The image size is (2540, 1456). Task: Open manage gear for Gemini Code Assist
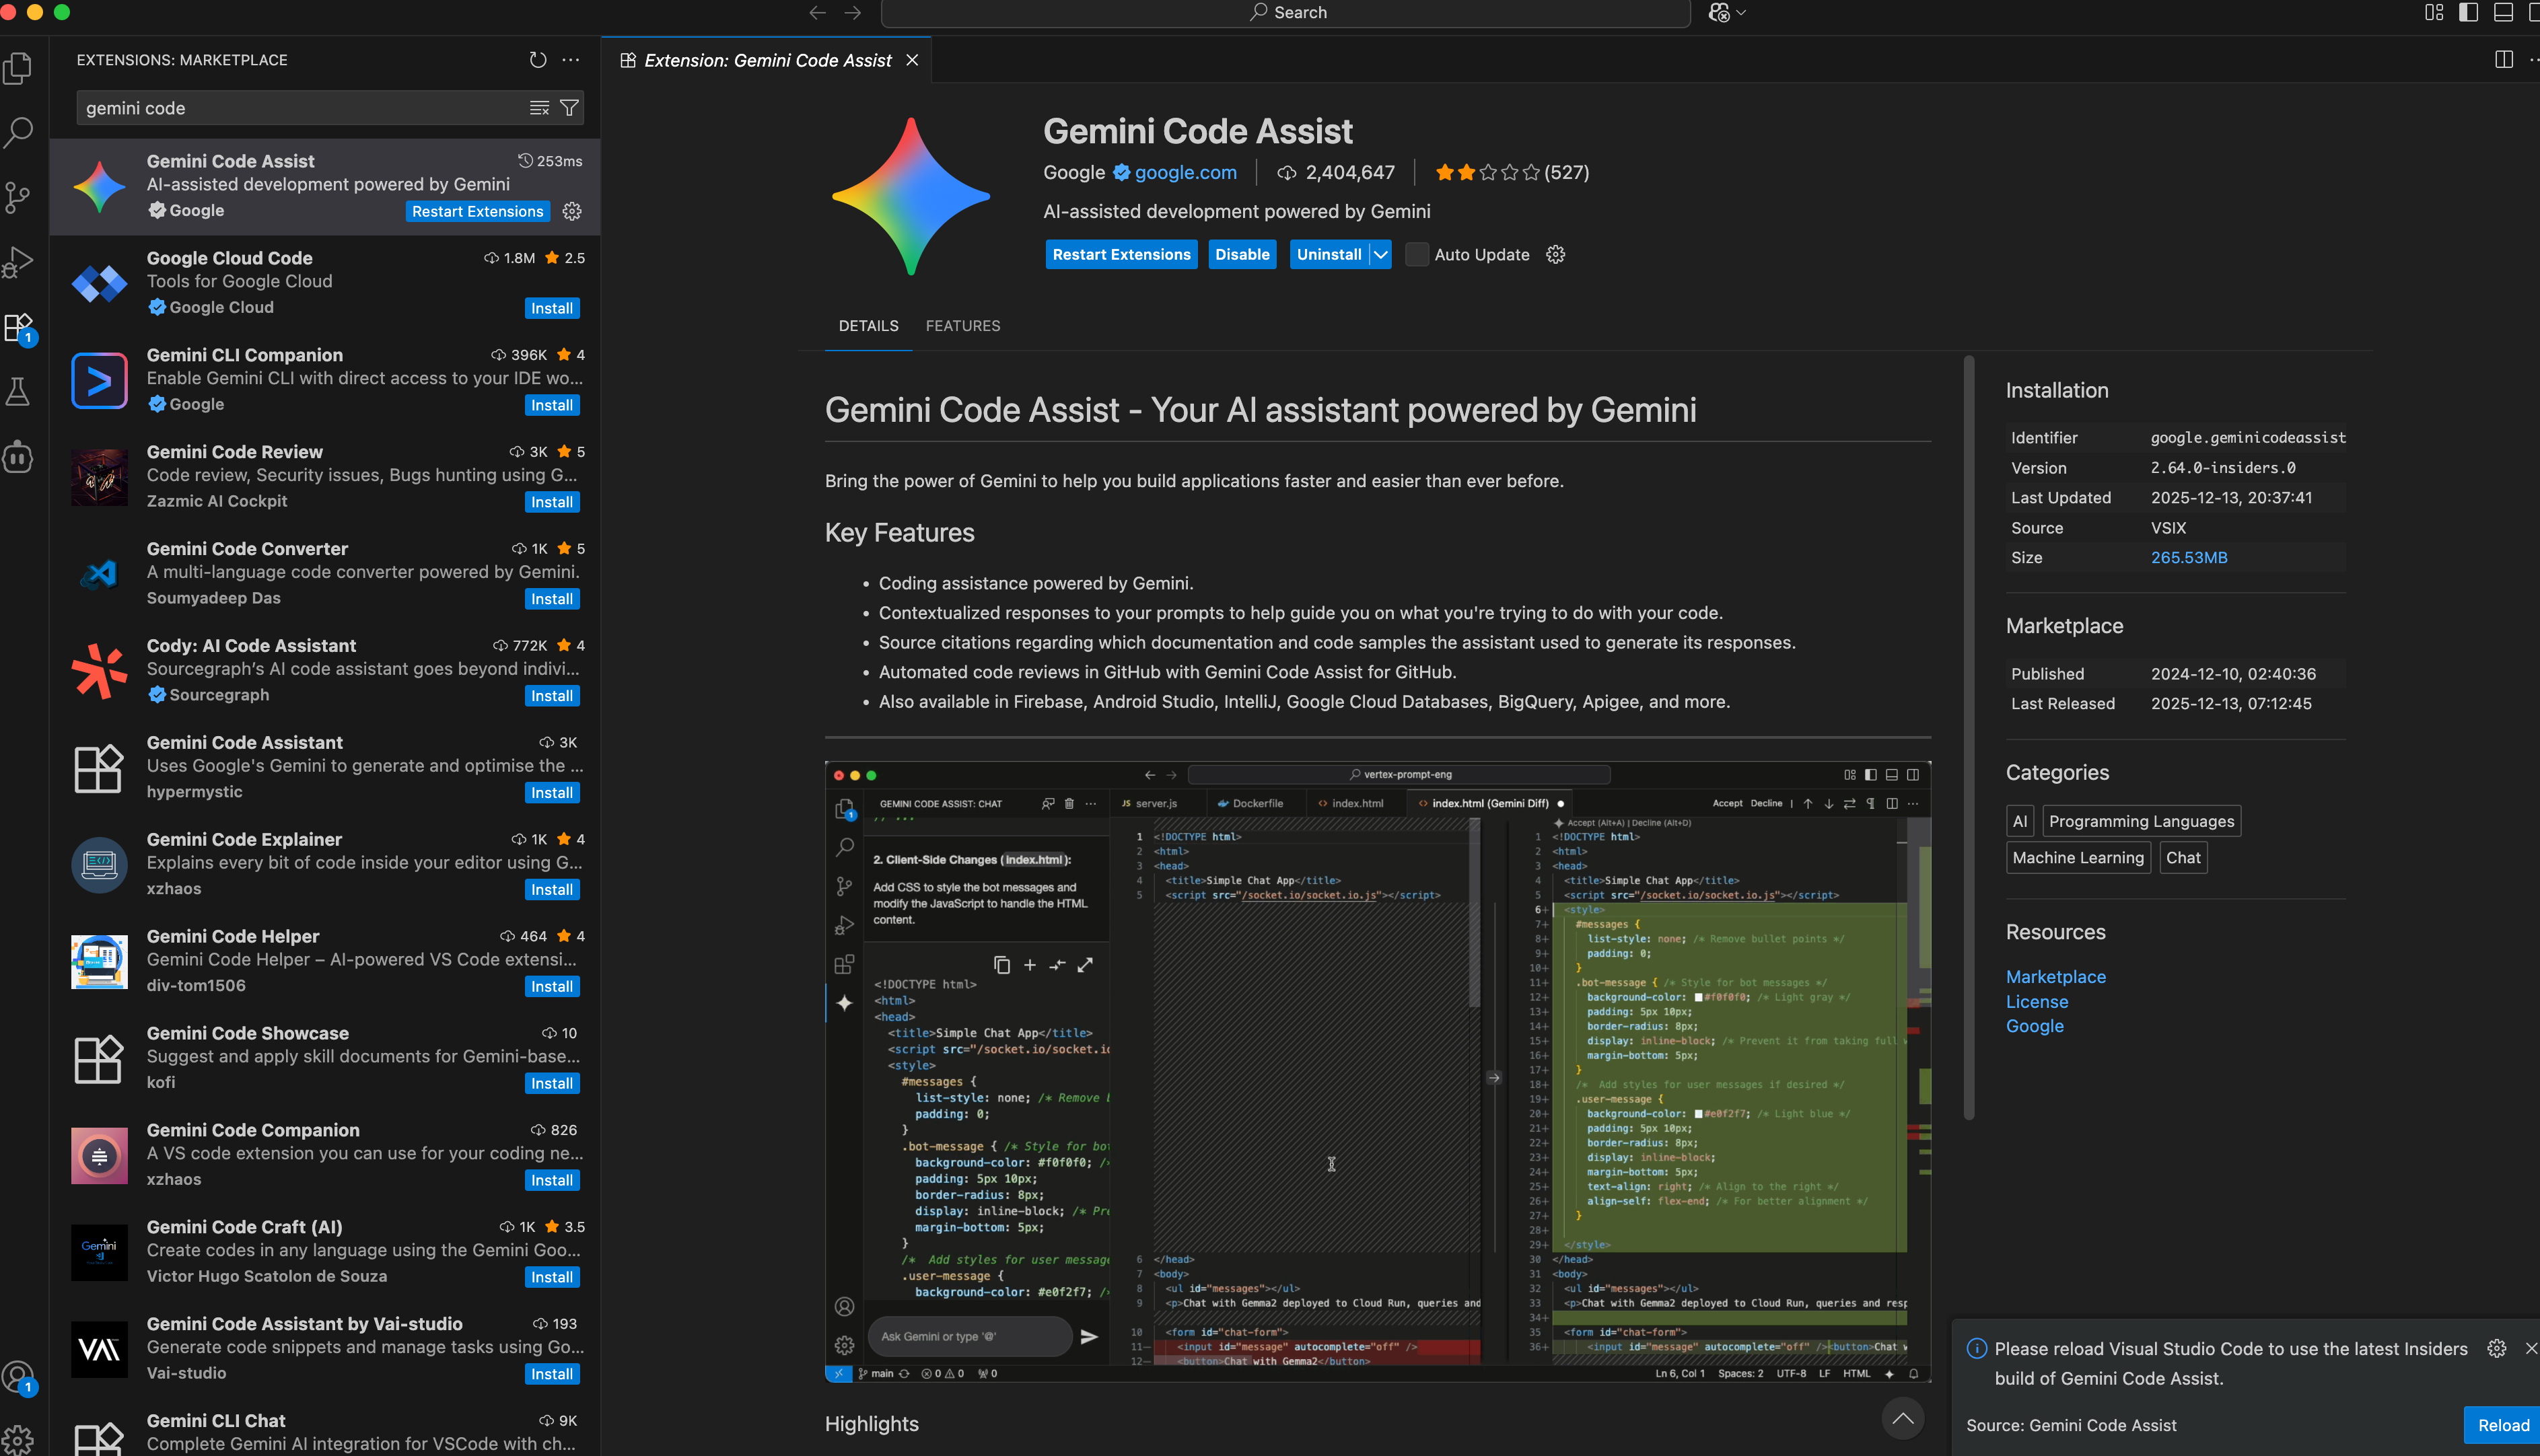(x=572, y=211)
